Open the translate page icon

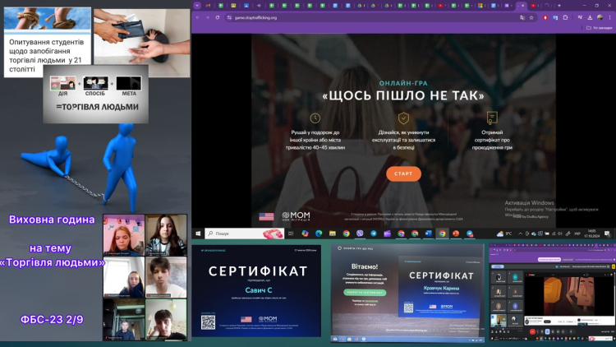point(522,16)
